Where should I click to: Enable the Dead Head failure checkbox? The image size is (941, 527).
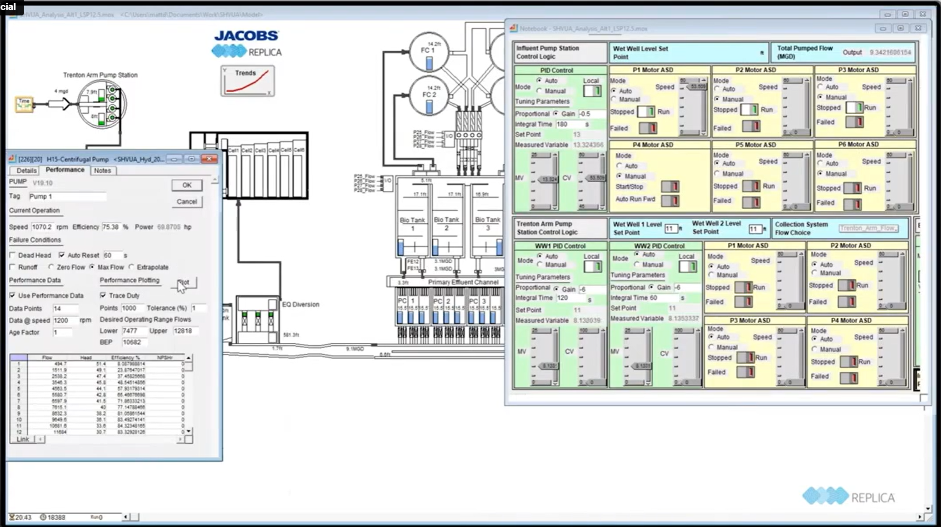tap(13, 255)
